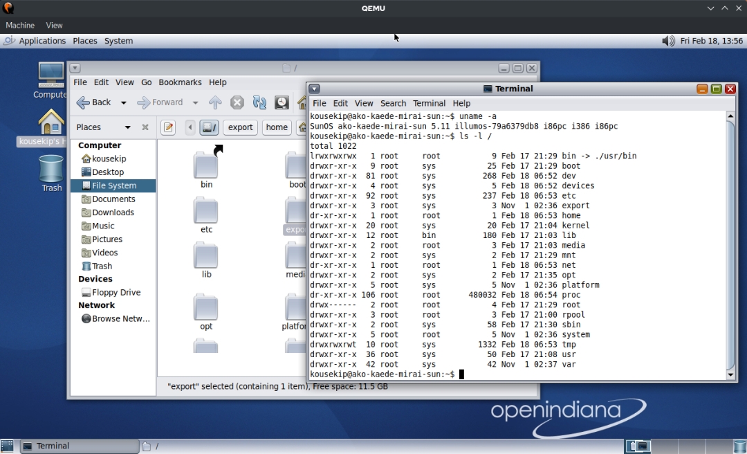
Task: Click the Show Desktop icon in bottom panel
Action: pyautogui.click(x=8, y=446)
